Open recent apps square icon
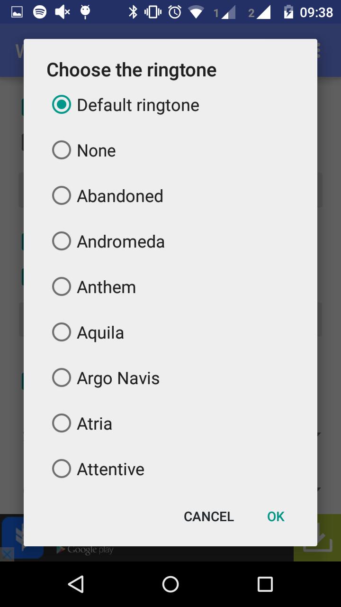341x607 pixels. point(265,584)
